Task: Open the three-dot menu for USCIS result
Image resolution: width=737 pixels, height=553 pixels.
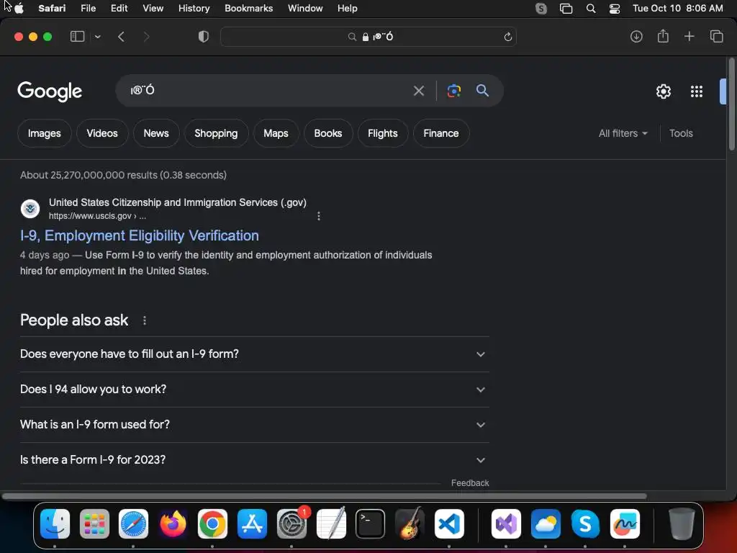Action: 319,216
